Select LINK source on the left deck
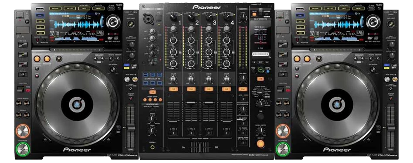This screenshot has width=413, height=163. [41, 15]
